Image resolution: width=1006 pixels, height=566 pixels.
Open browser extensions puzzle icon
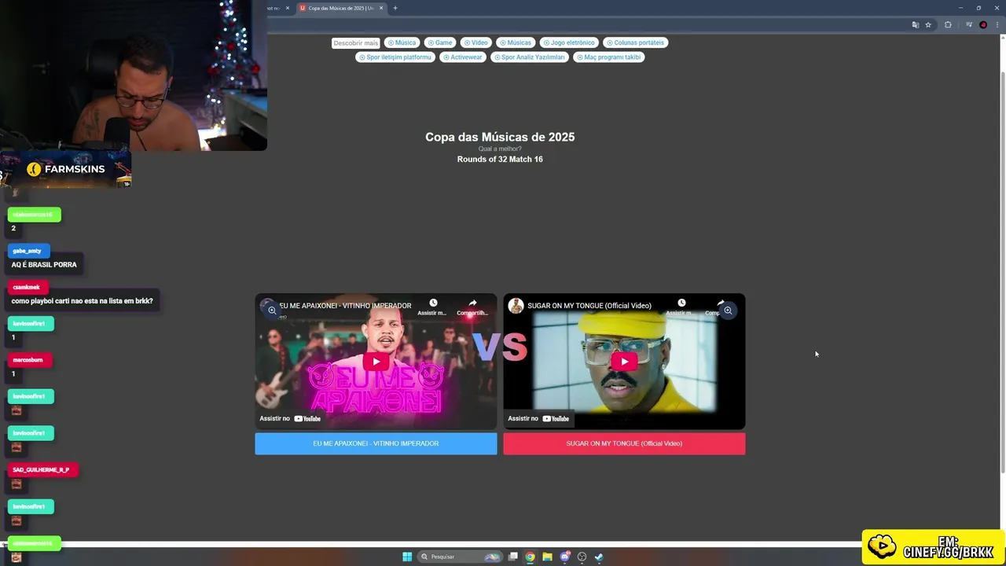[x=948, y=25]
